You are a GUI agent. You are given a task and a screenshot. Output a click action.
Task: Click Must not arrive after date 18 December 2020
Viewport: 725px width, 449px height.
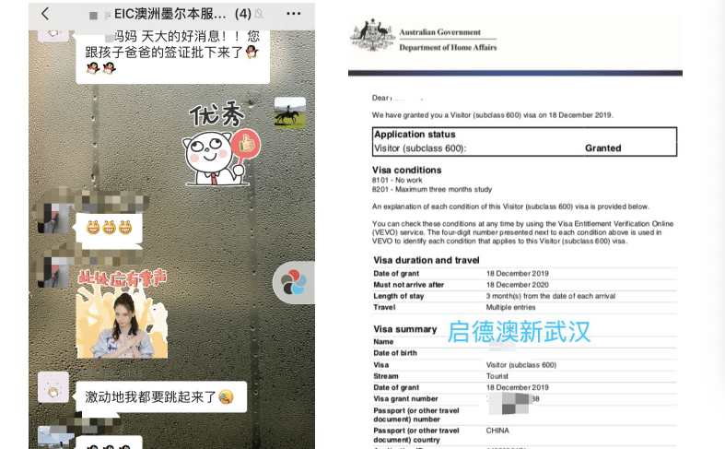(x=518, y=285)
